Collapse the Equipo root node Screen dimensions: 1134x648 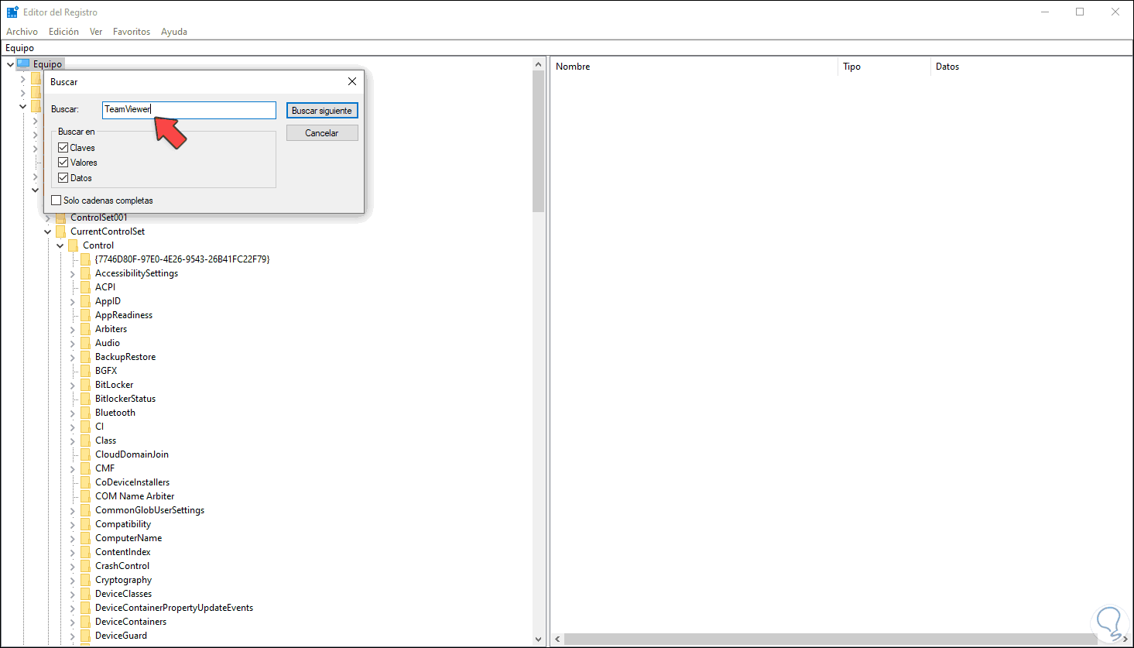tap(10, 64)
